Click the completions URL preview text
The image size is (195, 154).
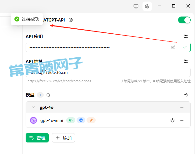[59, 81]
